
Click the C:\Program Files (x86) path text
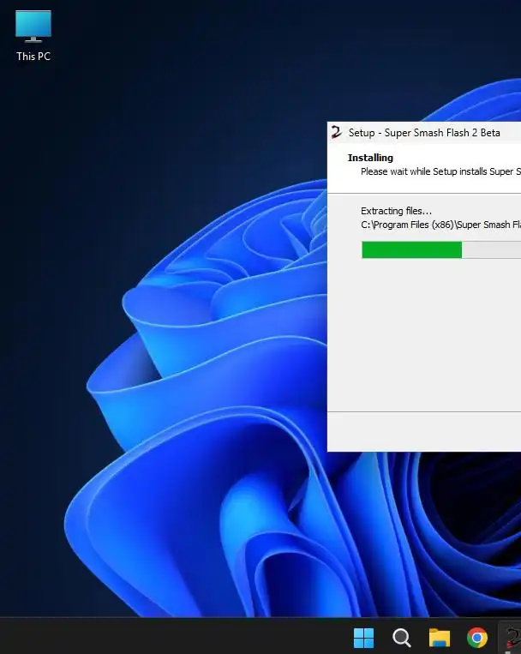pos(440,225)
